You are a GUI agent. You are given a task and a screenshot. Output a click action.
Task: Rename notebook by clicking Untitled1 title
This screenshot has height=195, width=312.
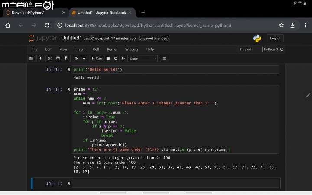pos(71,38)
